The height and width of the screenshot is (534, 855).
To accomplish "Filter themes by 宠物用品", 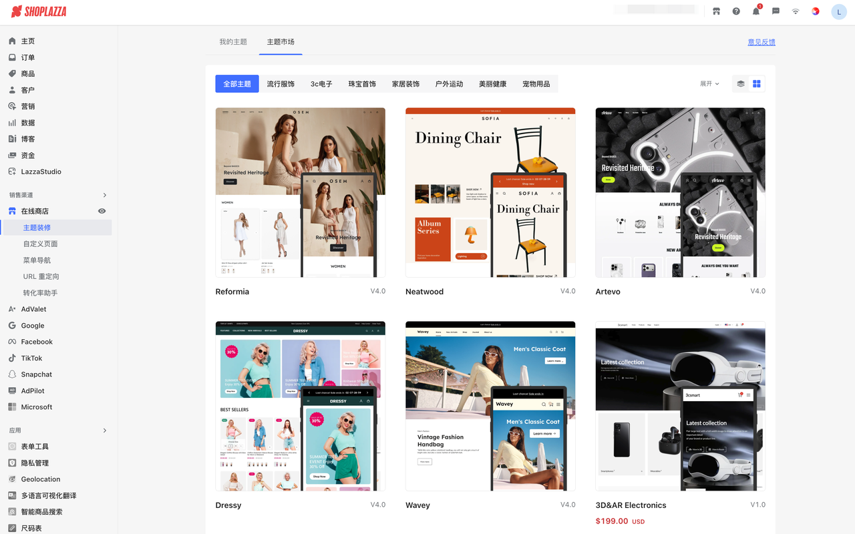I will (536, 84).
